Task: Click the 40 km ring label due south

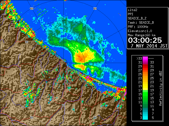Action: (63, 105)
